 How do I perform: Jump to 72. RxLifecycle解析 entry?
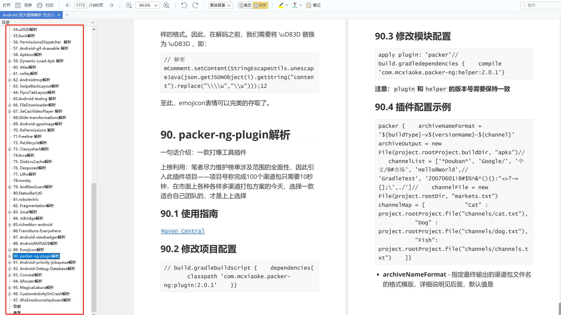tap(30, 143)
